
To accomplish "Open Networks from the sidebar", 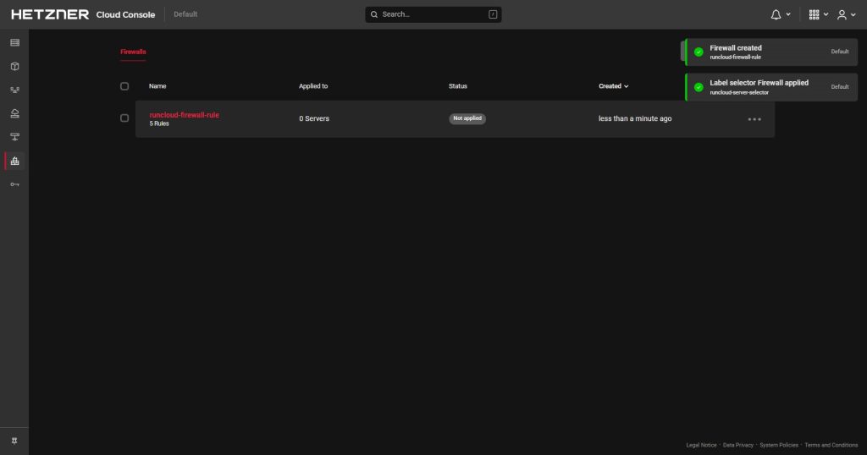I will 14,137.
